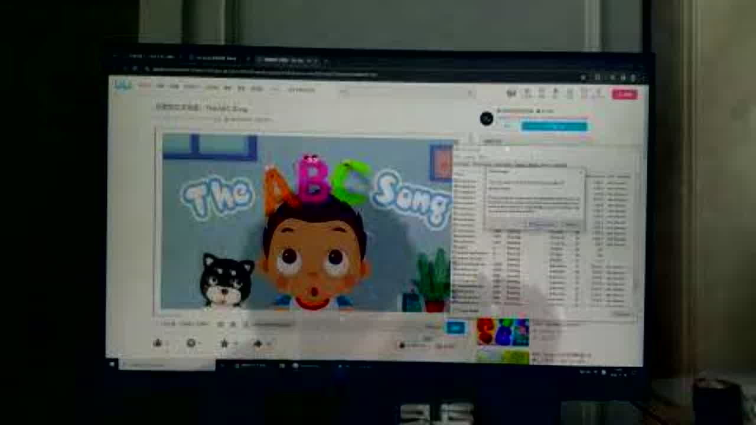756x425 pixels.
Task: Click the blue follow button beside the uploader
Action: click(x=554, y=126)
